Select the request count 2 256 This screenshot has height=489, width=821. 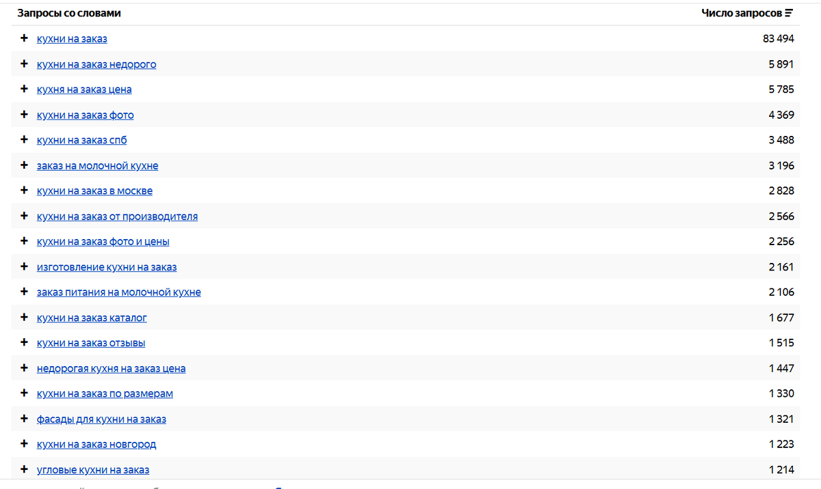pos(781,242)
